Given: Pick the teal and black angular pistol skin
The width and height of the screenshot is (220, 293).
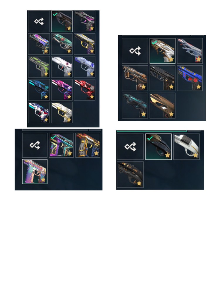Looking at the screenshot, I should pos(135,105).
